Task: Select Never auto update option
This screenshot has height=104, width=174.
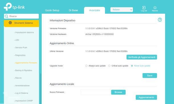Action: point(132,66)
